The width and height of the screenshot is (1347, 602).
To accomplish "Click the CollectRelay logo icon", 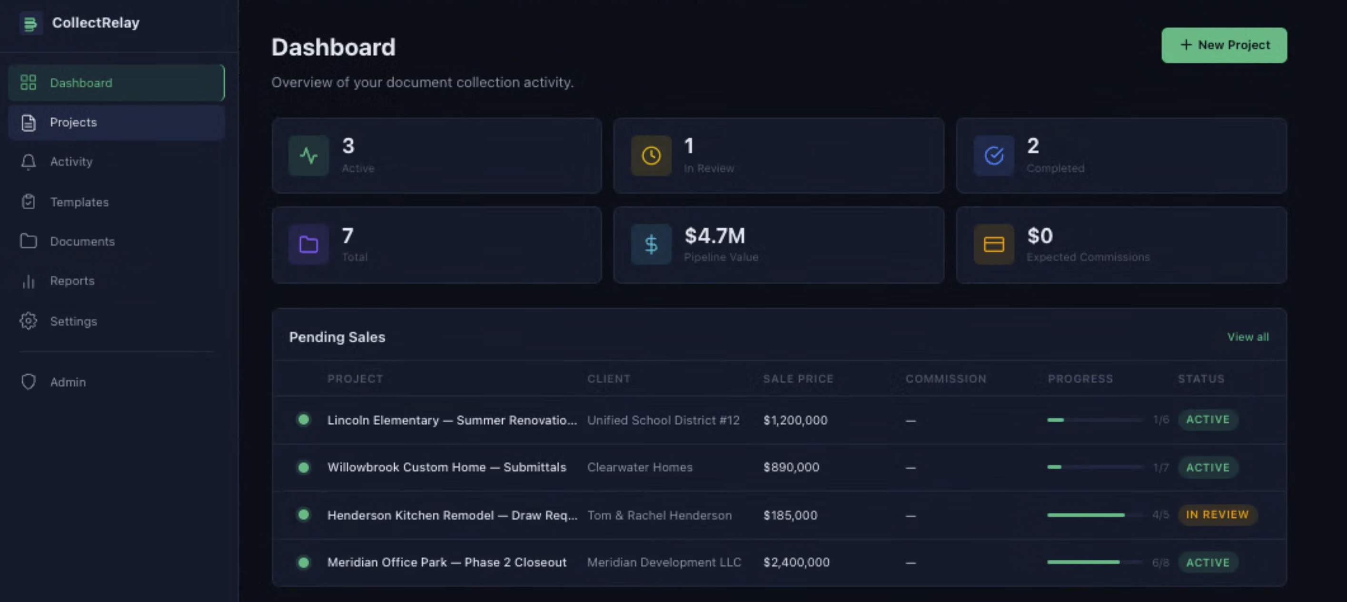I will [31, 23].
